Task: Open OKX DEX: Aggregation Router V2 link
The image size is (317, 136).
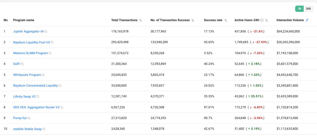Action: click(36, 107)
